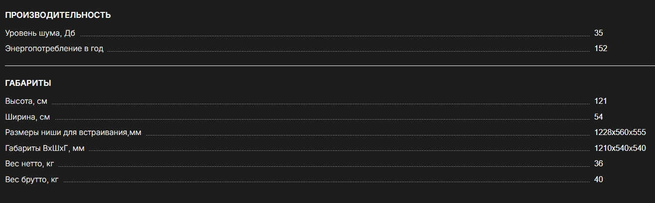Select the "Энергопотребление в год" label
The image size is (655, 203).
pyautogui.click(x=54, y=49)
